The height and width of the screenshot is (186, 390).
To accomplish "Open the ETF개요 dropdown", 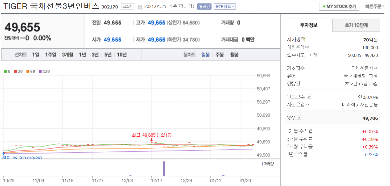I will click(225, 7).
